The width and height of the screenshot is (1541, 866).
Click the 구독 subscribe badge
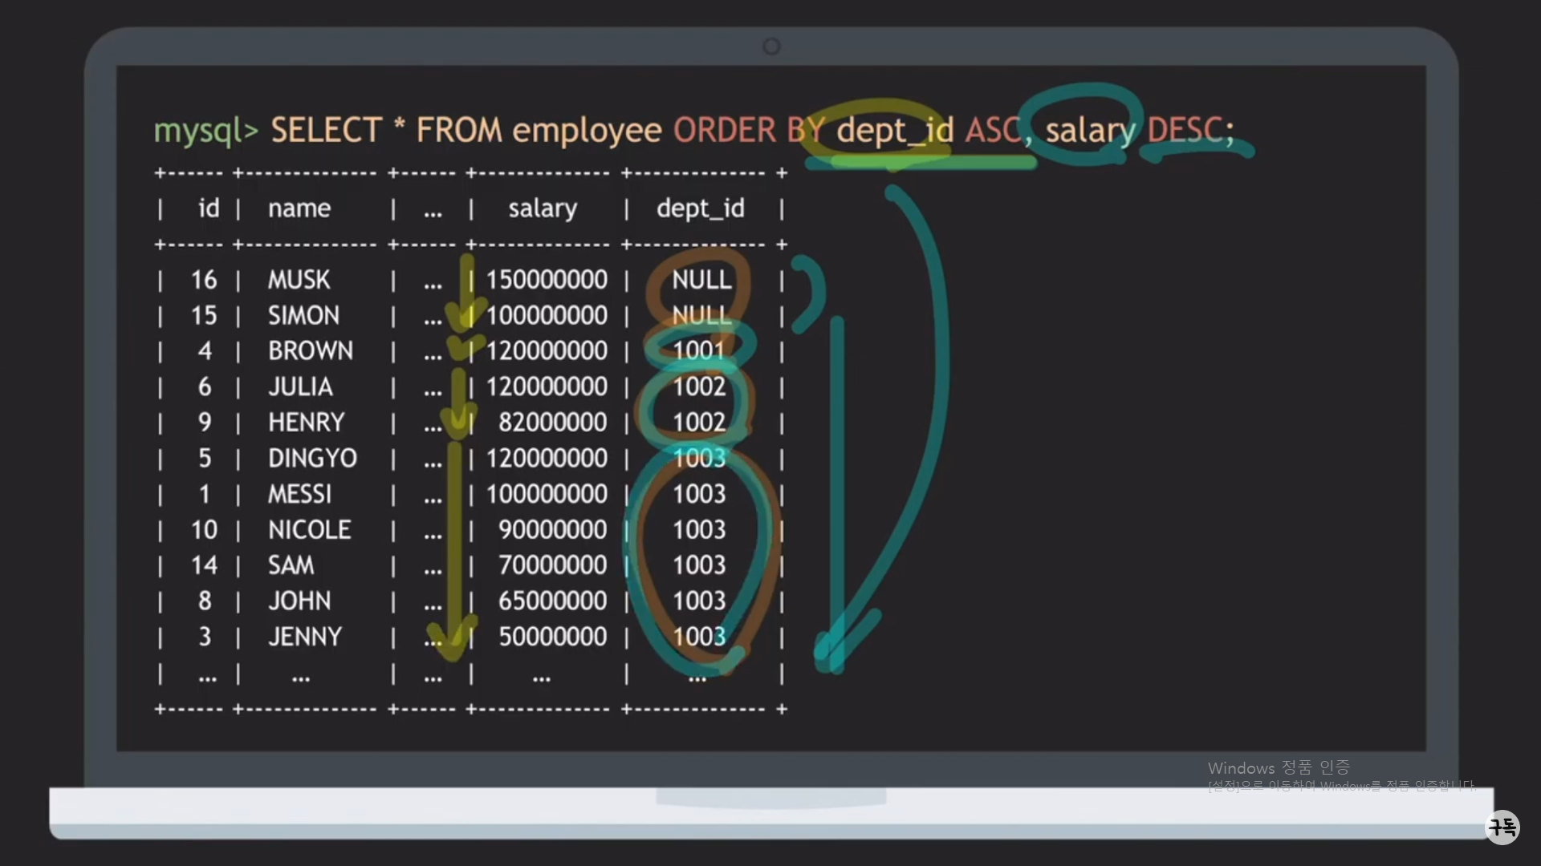tap(1502, 826)
